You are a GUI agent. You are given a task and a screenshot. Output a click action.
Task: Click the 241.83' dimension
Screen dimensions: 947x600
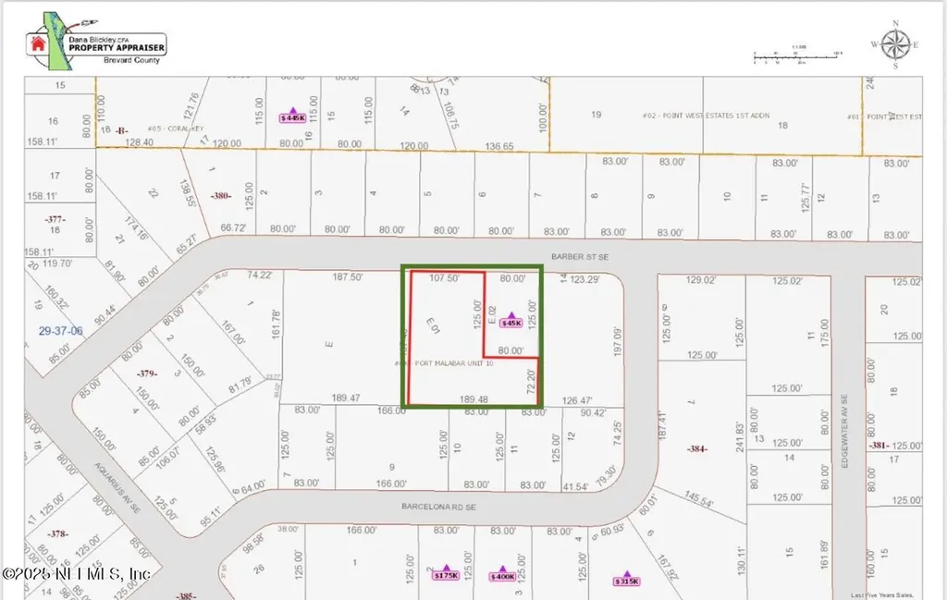pyautogui.click(x=739, y=437)
